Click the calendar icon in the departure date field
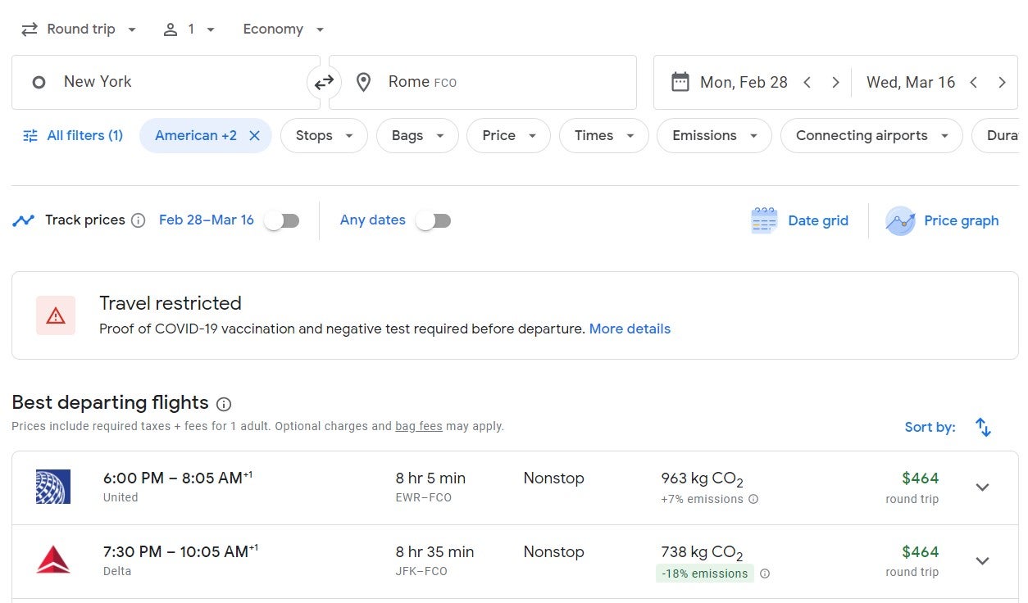 pyautogui.click(x=680, y=82)
